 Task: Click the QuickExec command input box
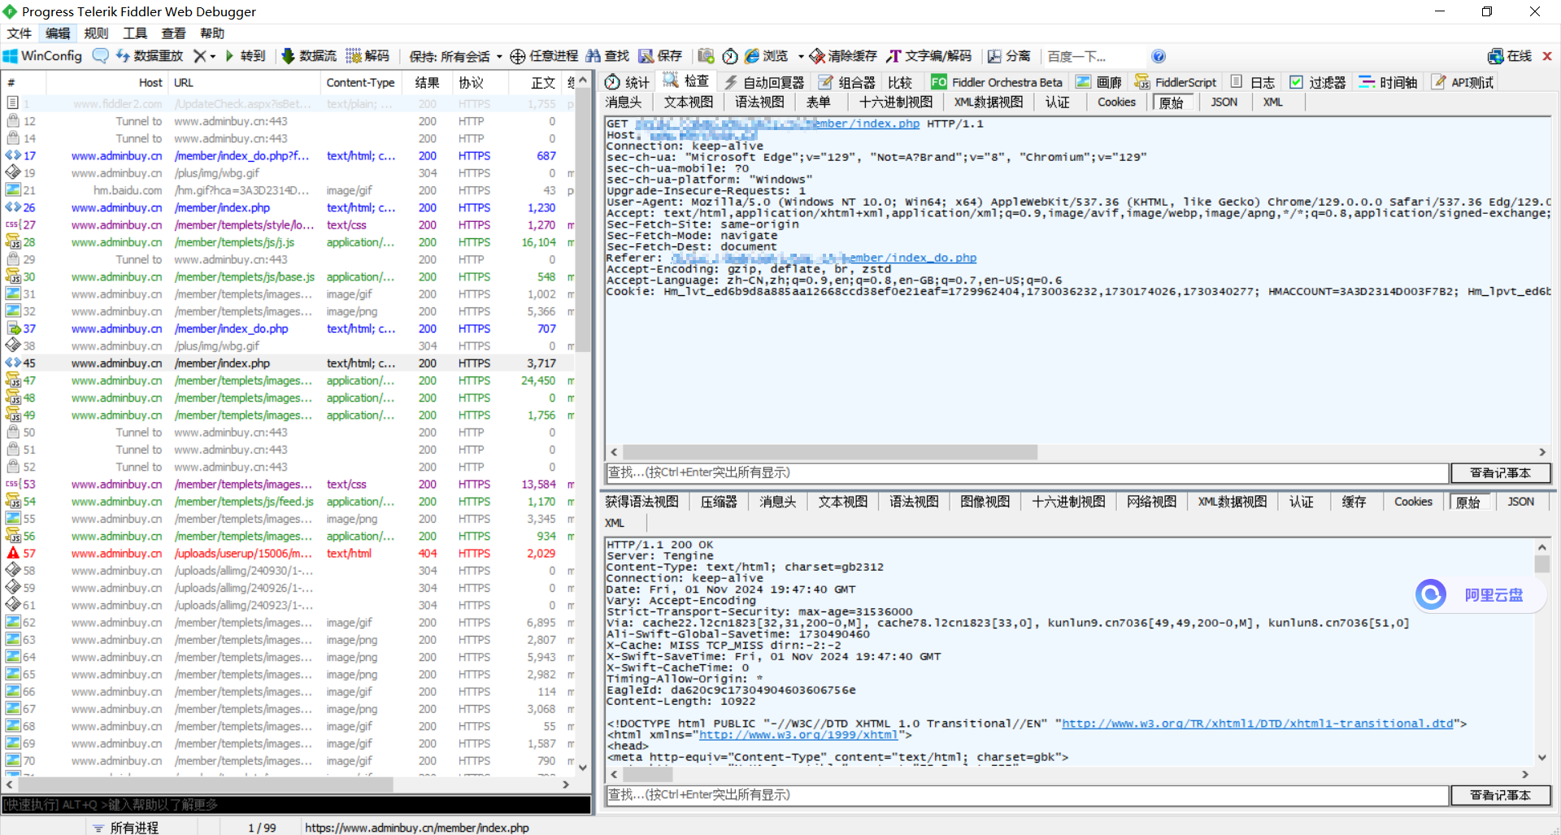click(x=296, y=805)
